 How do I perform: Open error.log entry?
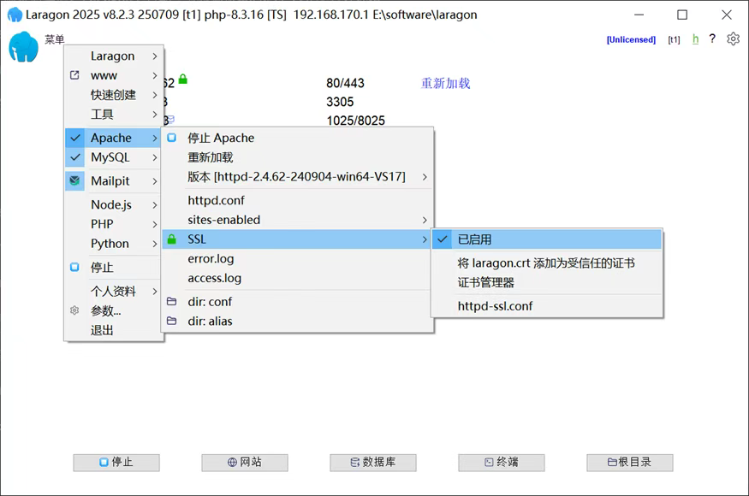point(211,259)
